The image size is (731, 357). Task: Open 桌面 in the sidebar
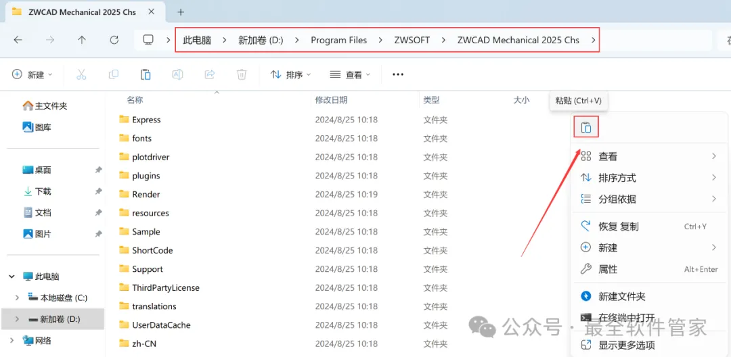(37, 170)
